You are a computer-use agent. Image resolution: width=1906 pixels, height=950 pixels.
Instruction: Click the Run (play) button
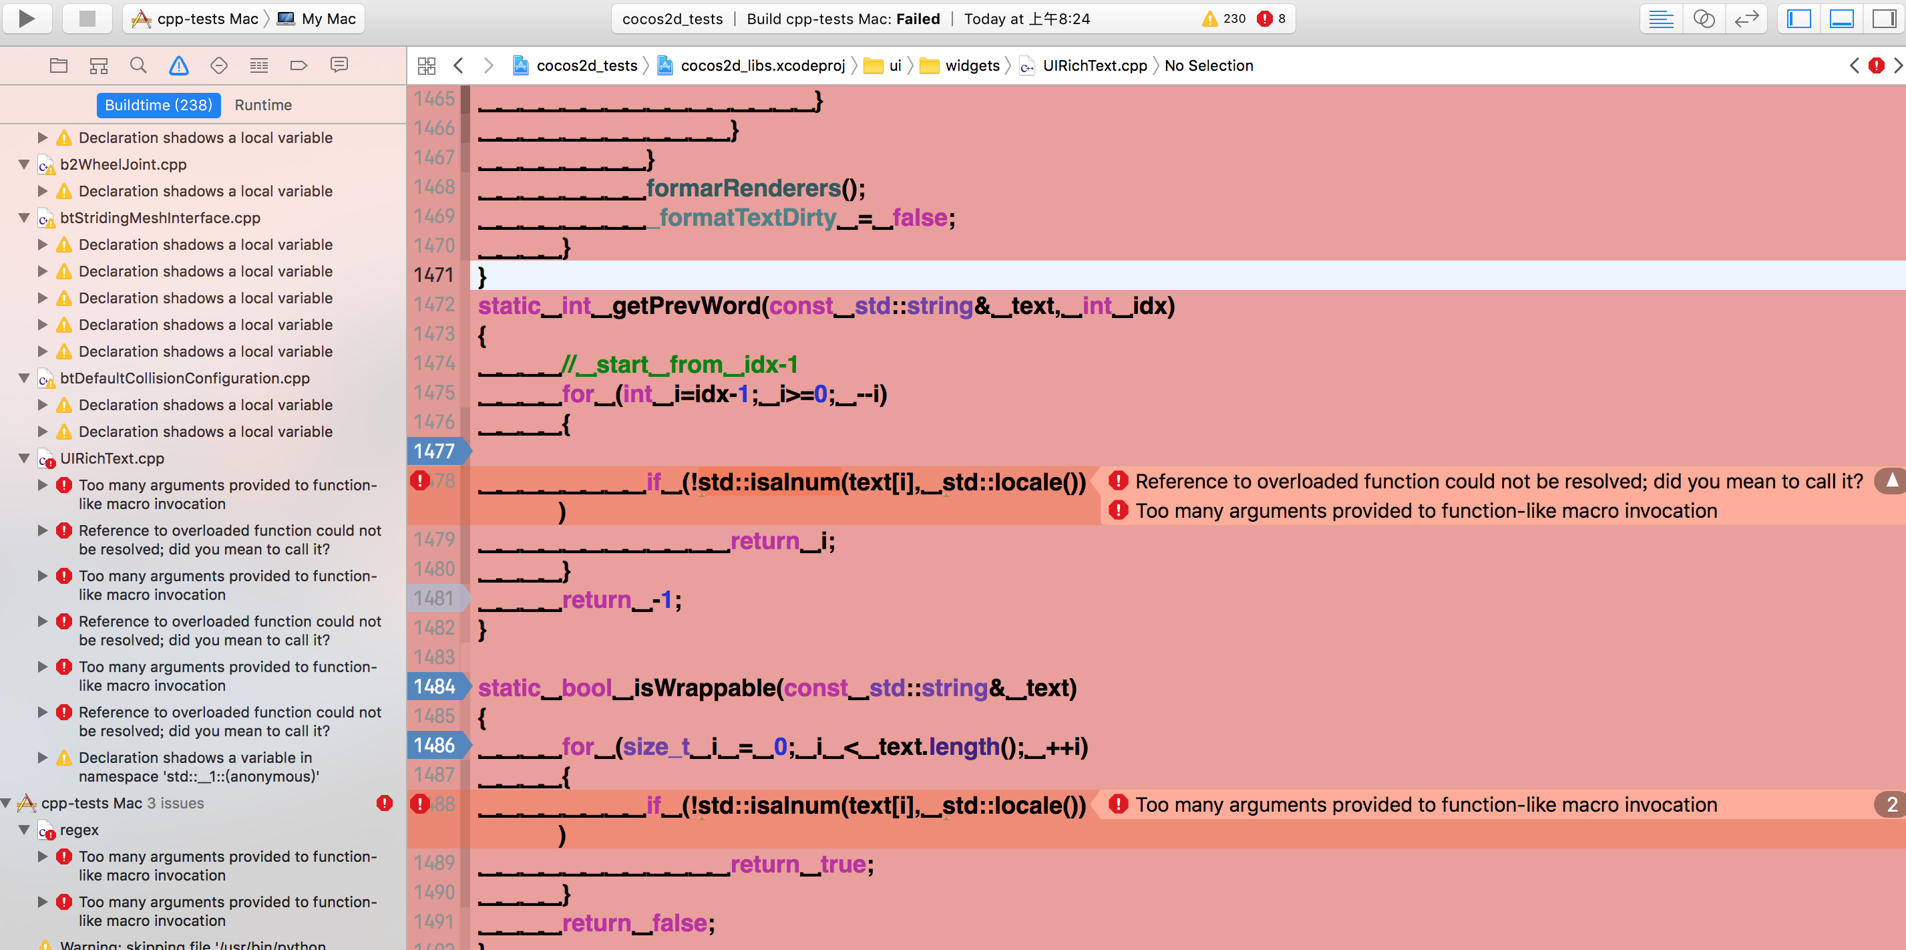click(27, 19)
